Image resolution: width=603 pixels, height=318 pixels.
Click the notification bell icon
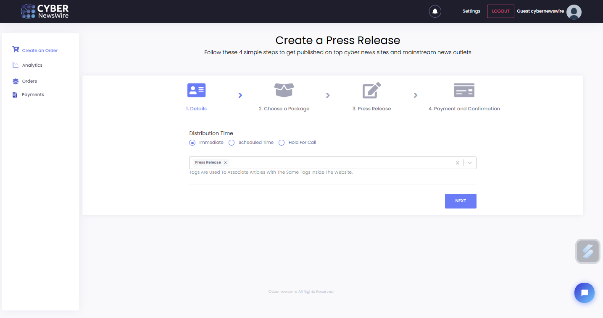pos(435,11)
